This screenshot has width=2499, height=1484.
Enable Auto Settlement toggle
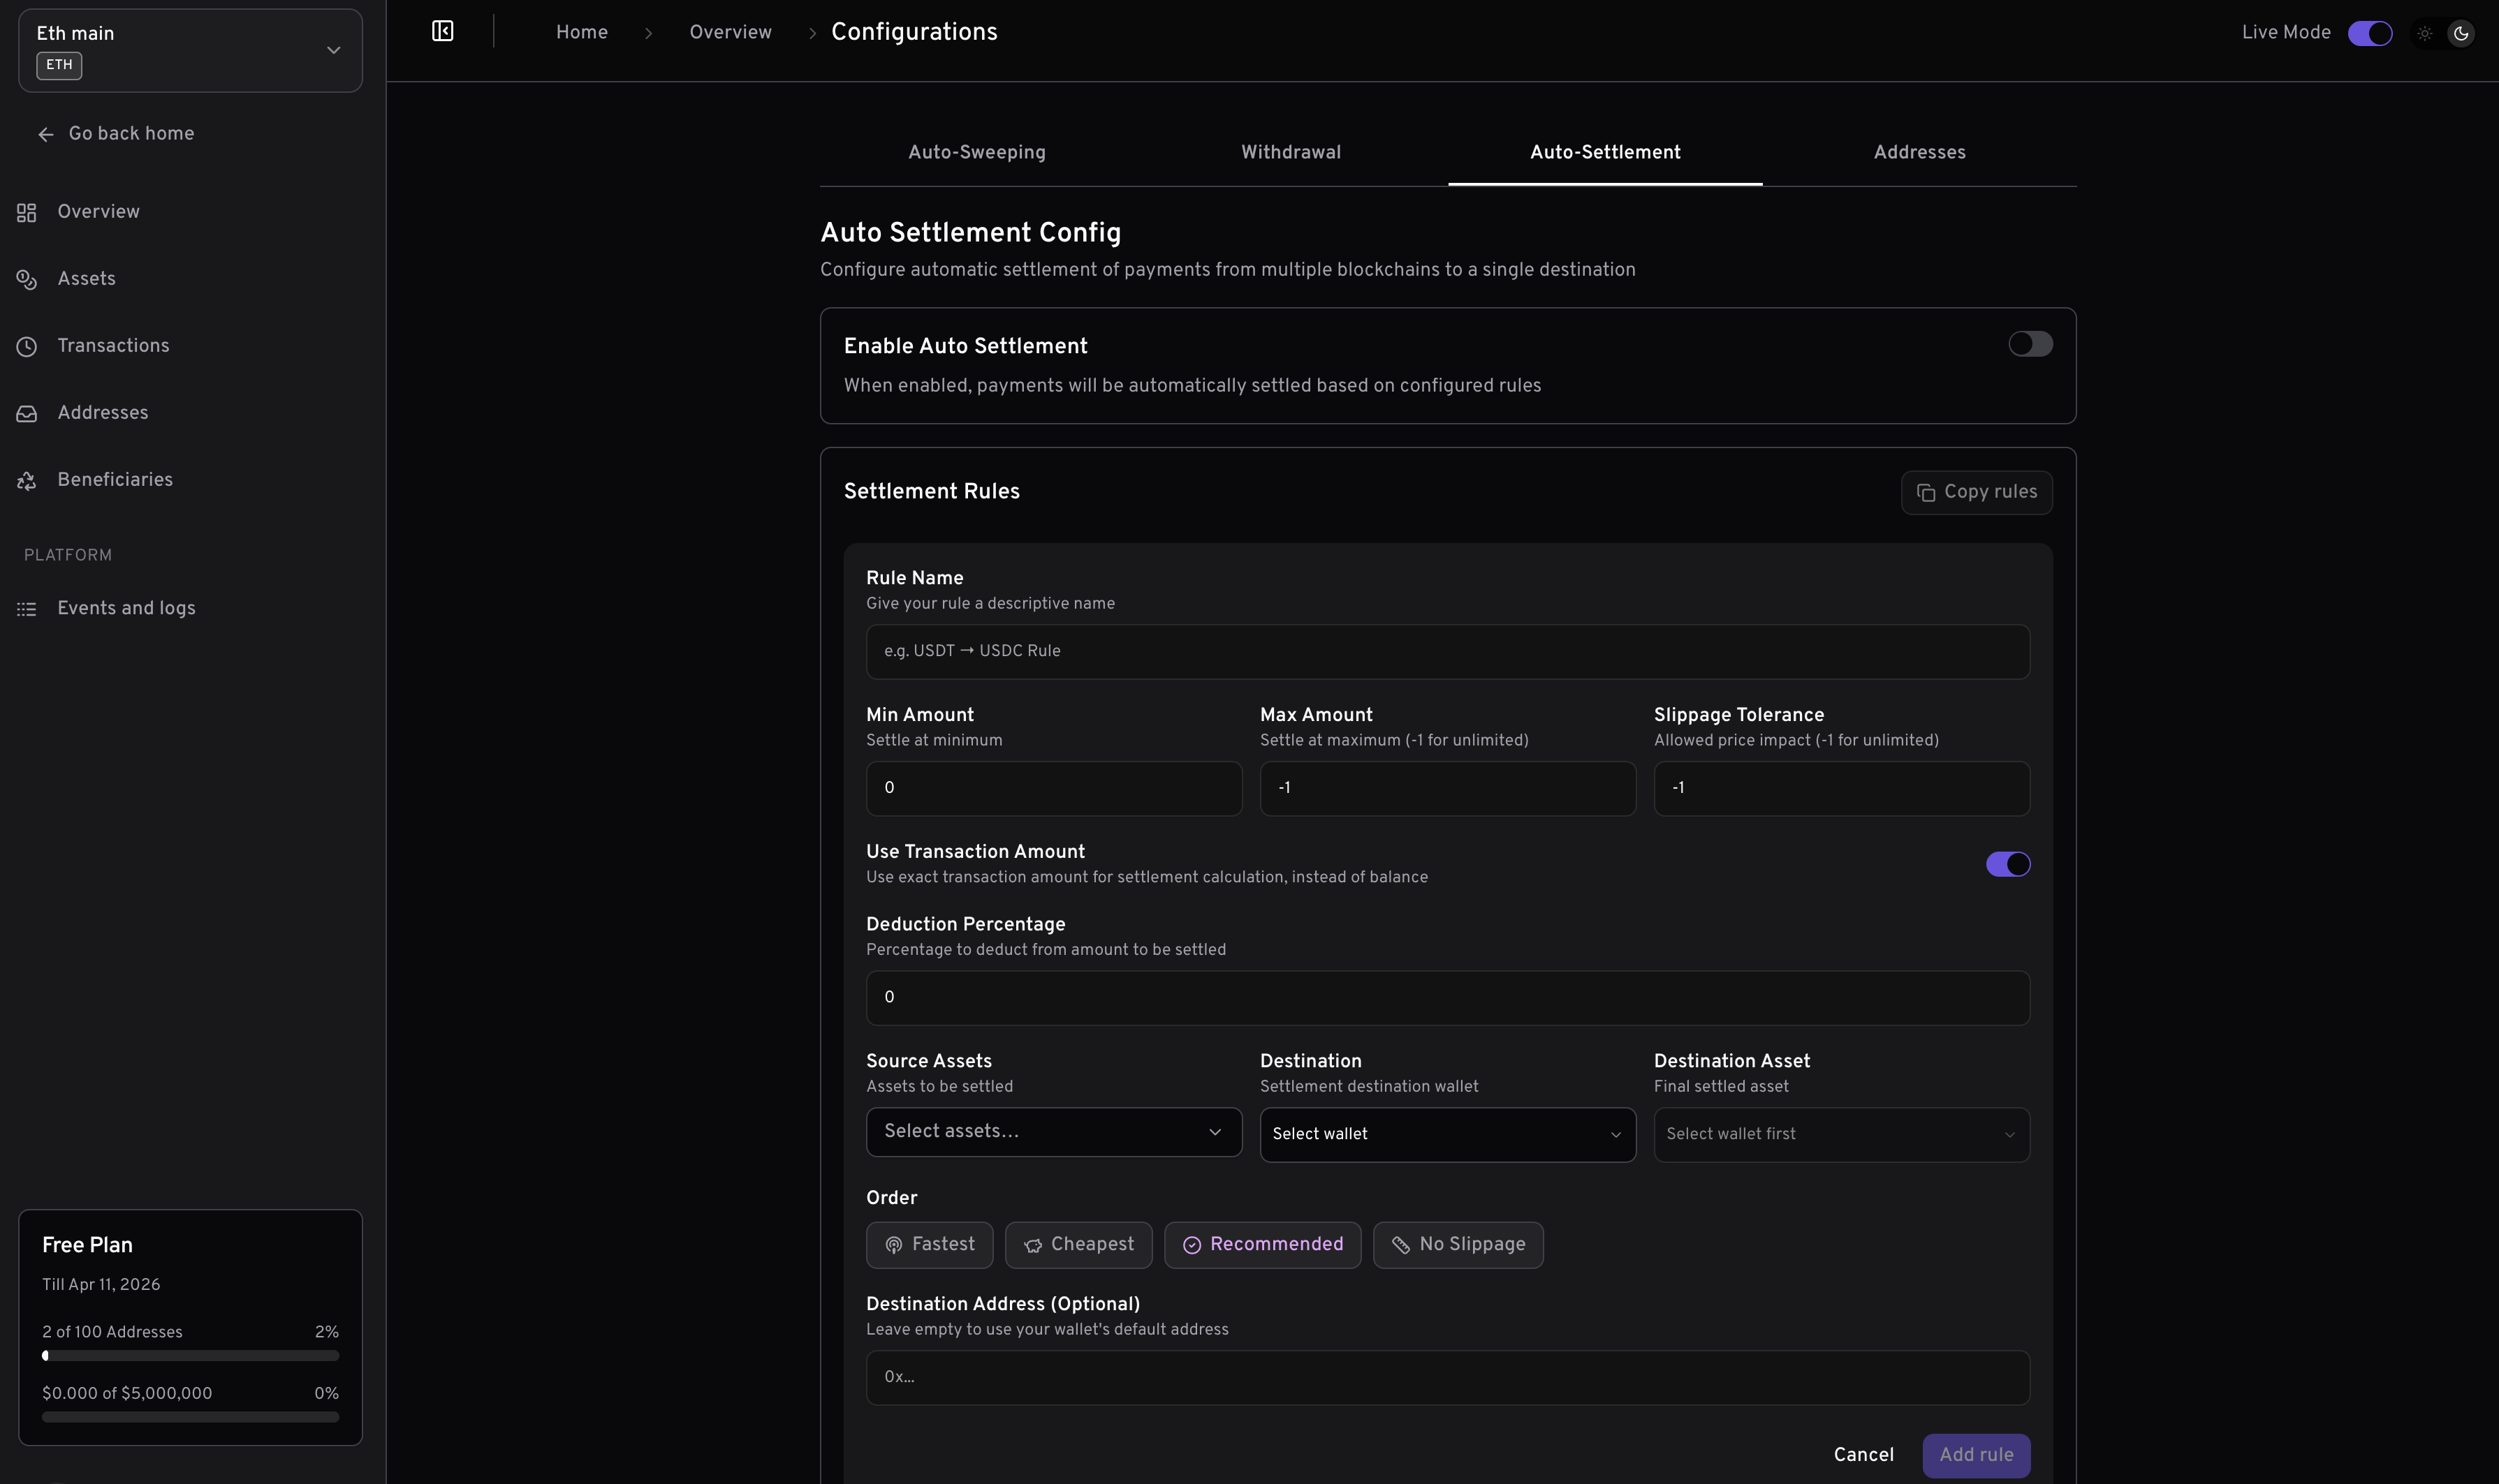2030,344
